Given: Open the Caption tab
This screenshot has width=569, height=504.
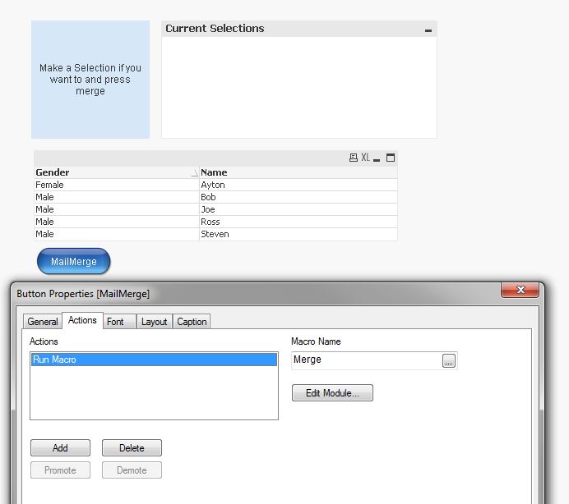Looking at the screenshot, I should pos(192,322).
